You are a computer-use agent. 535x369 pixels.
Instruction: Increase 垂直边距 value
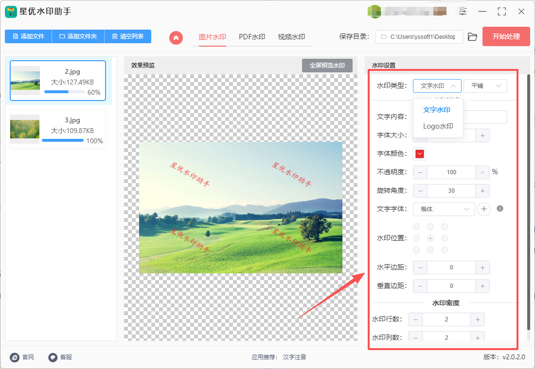(x=482, y=286)
